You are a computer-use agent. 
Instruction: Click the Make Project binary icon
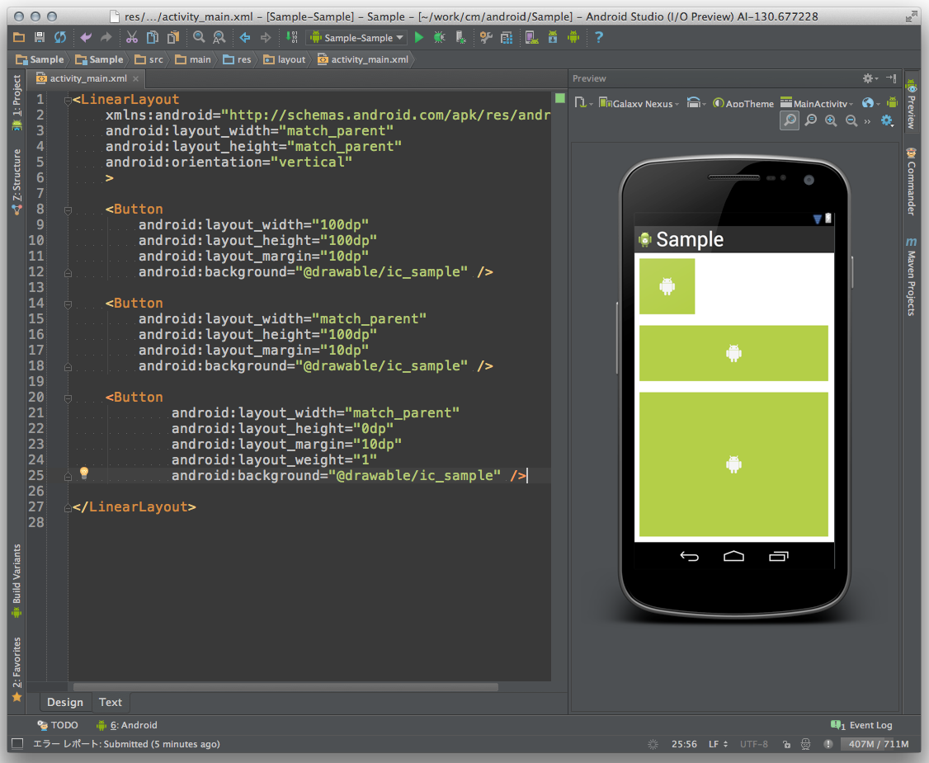(291, 37)
